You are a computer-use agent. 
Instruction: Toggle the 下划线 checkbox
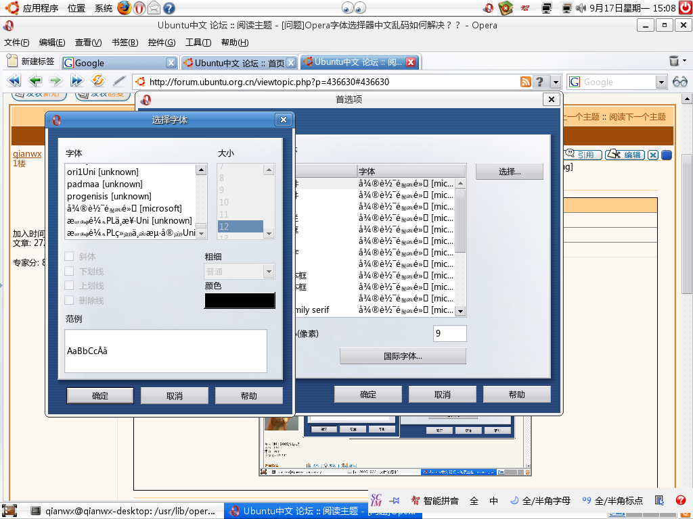[x=70, y=271]
